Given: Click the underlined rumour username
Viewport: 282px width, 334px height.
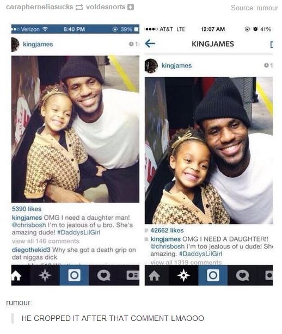Looking at the screenshot, I should (19, 302).
